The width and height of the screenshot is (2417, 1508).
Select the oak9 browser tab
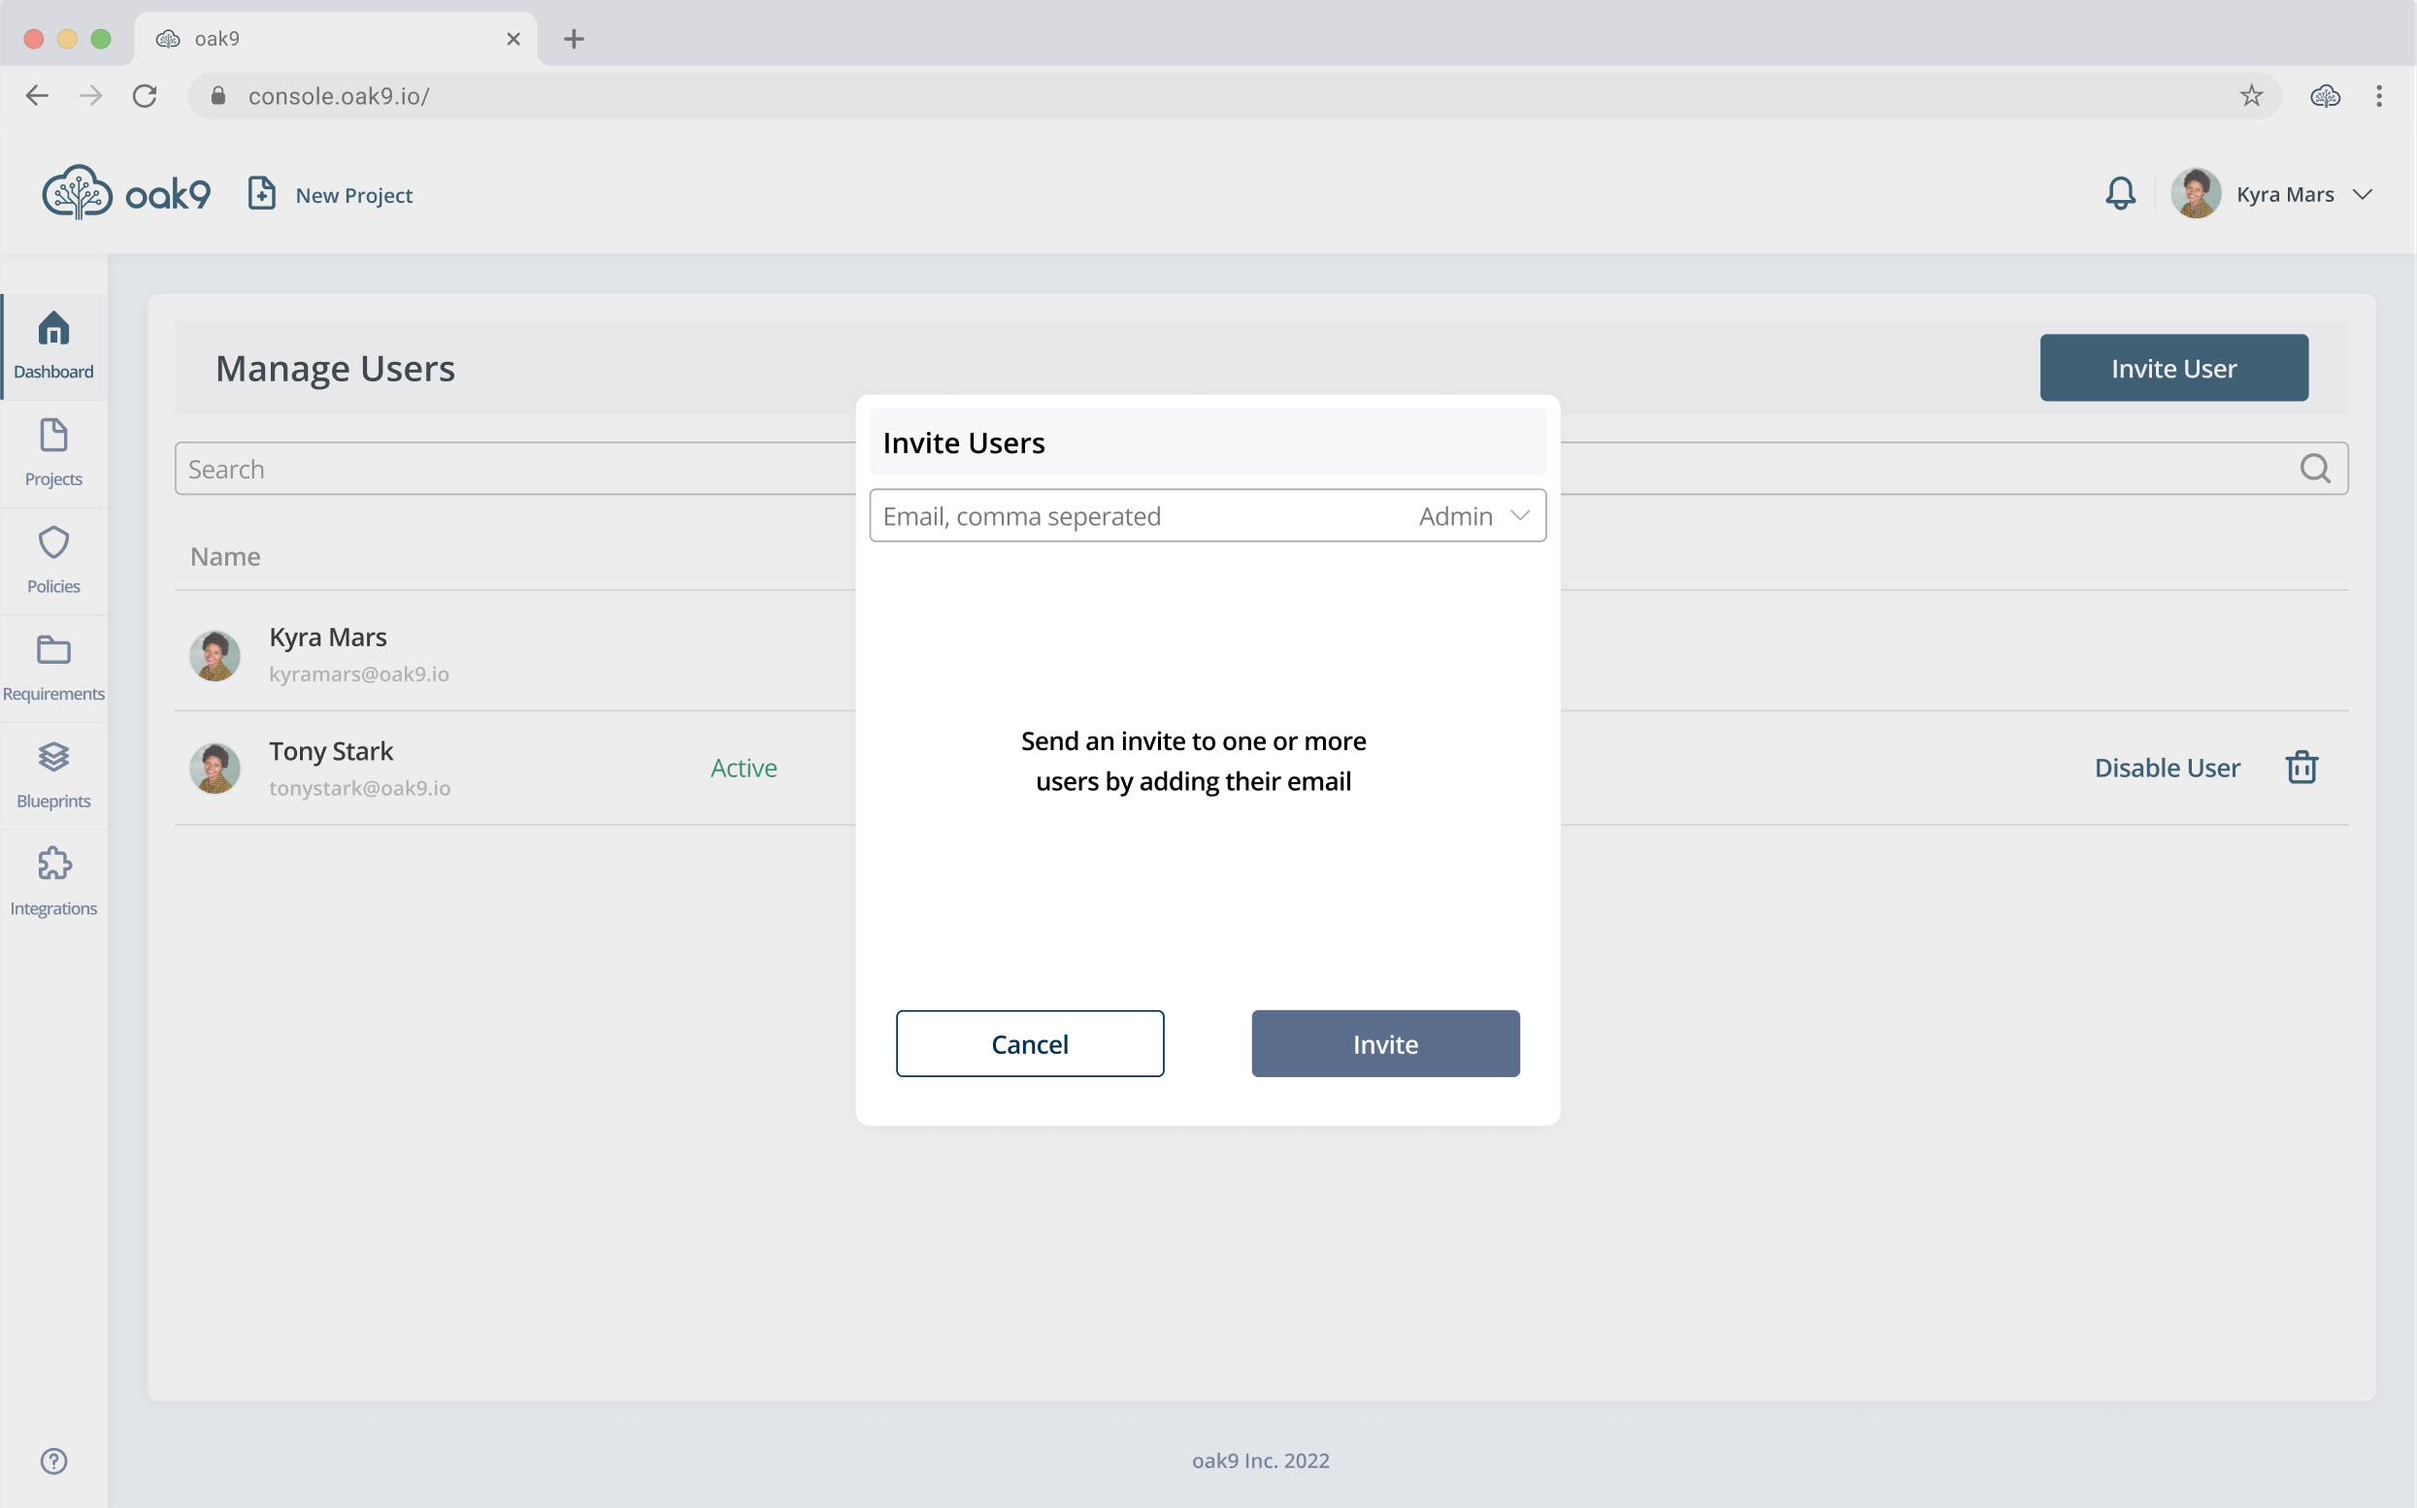(x=336, y=39)
